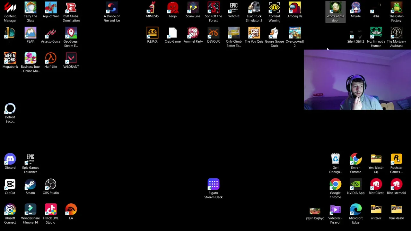Select Sons Of The Forest icon
Image resolution: width=411 pixels, height=231 pixels.
(x=214, y=12)
